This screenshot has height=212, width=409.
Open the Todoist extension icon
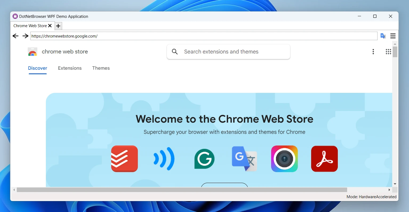[x=125, y=159]
